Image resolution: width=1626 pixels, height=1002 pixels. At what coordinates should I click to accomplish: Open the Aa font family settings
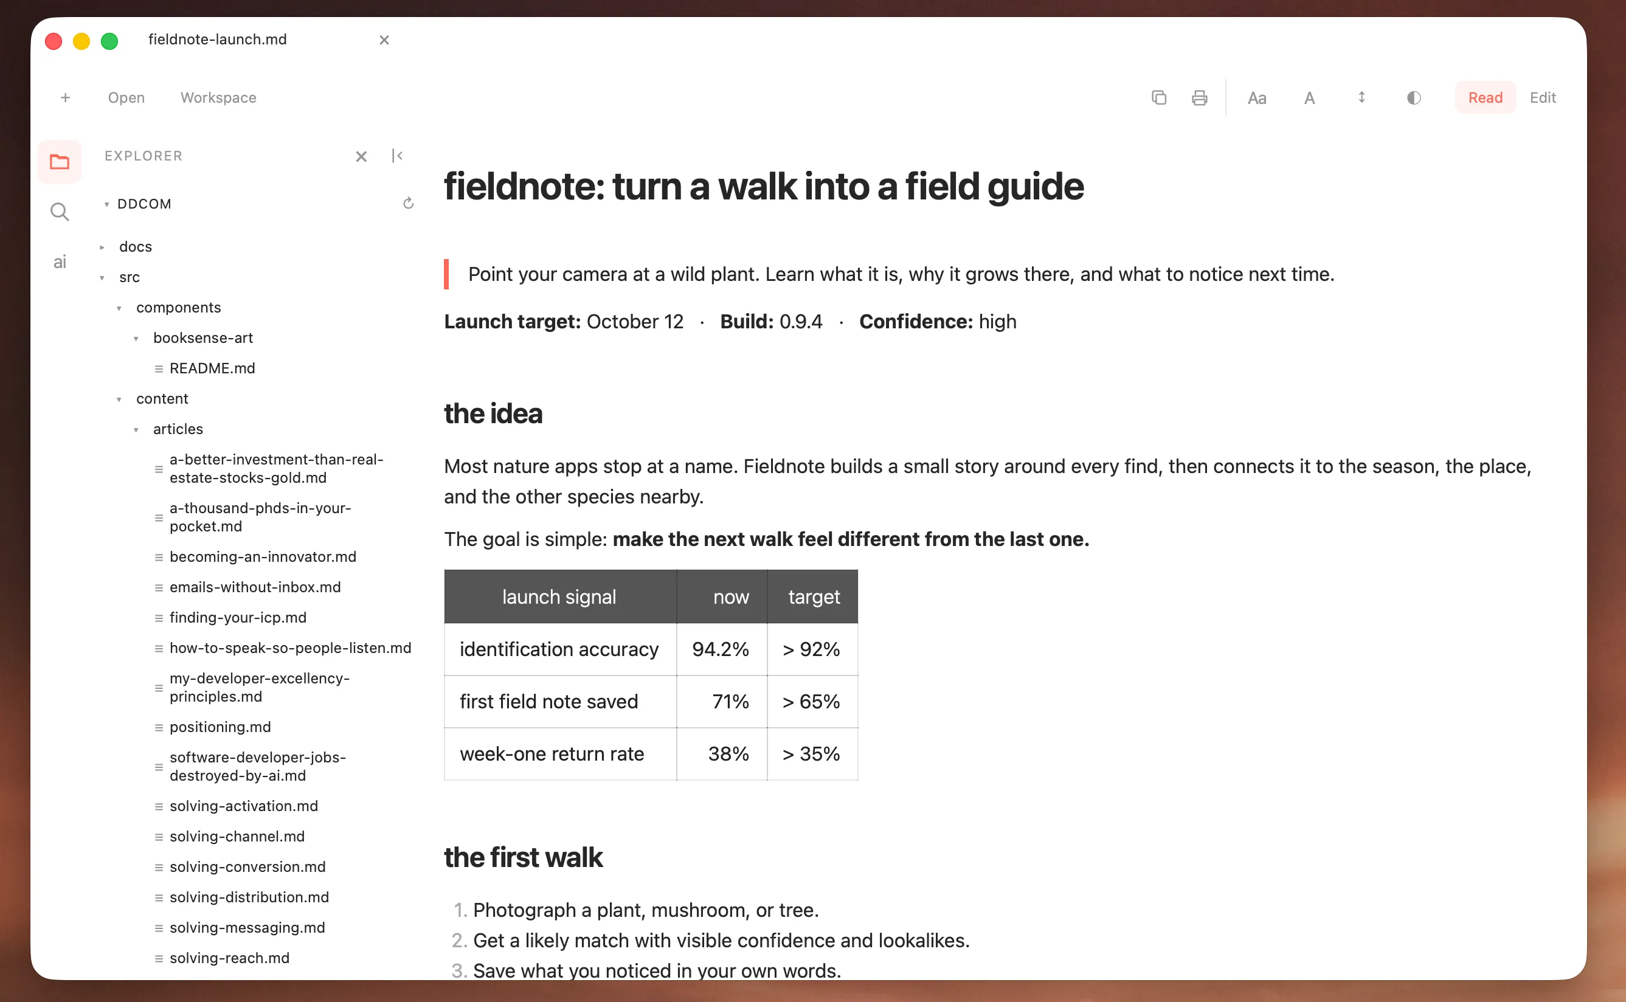[x=1256, y=98]
